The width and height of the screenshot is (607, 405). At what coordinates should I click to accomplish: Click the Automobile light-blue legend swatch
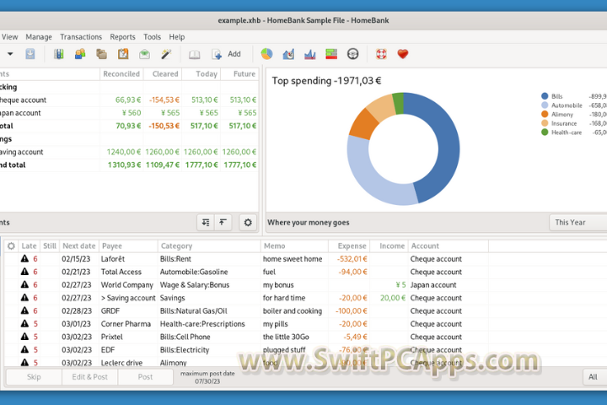click(545, 105)
